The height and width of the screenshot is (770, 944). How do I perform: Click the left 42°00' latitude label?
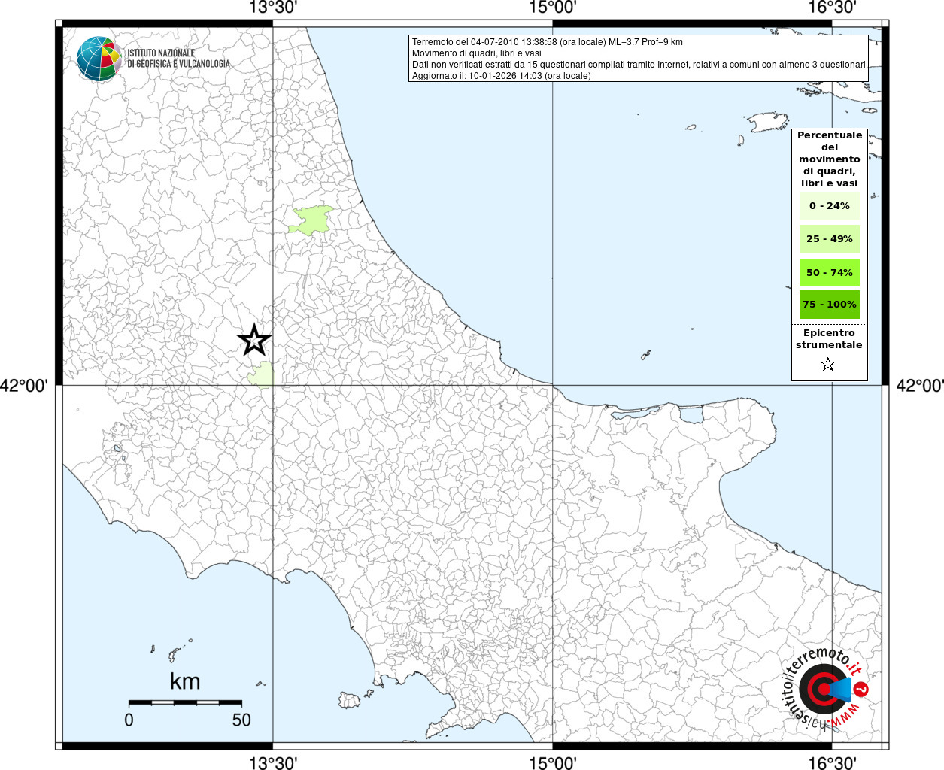pos(24,386)
